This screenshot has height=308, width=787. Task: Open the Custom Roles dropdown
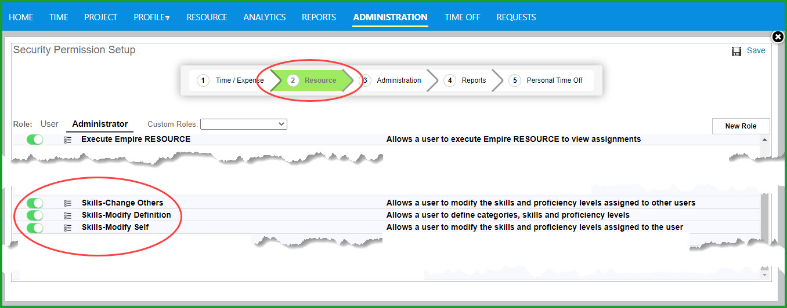click(x=243, y=124)
